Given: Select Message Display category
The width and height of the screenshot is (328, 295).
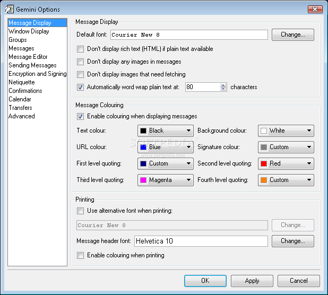Looking at the screenshot, I should pyautogui.click(x=37, y=23).
